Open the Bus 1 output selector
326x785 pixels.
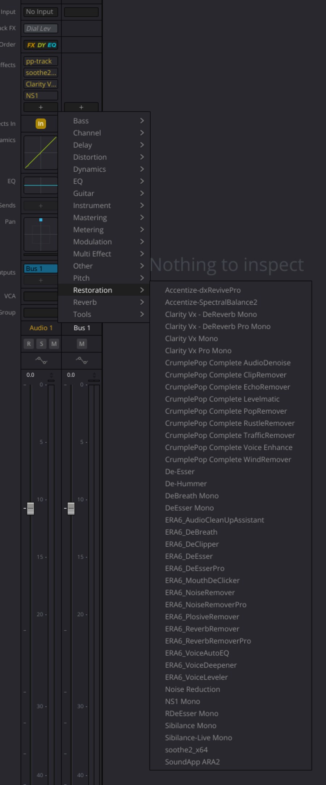coord(41,268)
